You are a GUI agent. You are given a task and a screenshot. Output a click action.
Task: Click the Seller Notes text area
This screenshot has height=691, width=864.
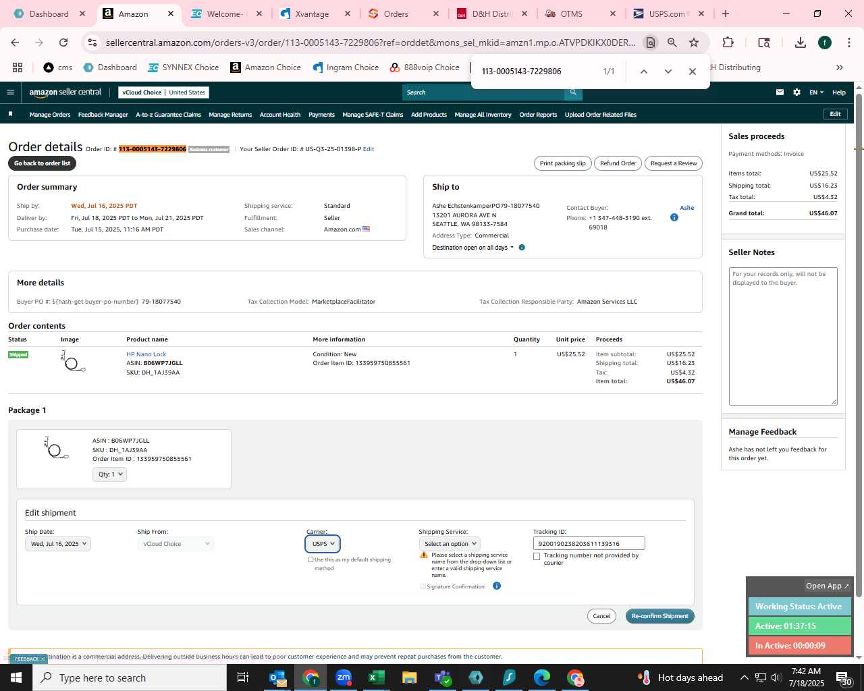click(783, 337)
